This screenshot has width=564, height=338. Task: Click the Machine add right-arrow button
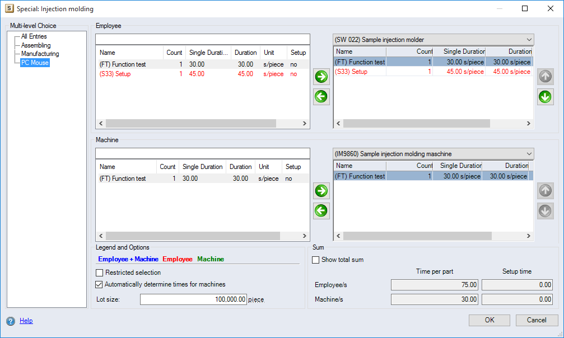321,191
